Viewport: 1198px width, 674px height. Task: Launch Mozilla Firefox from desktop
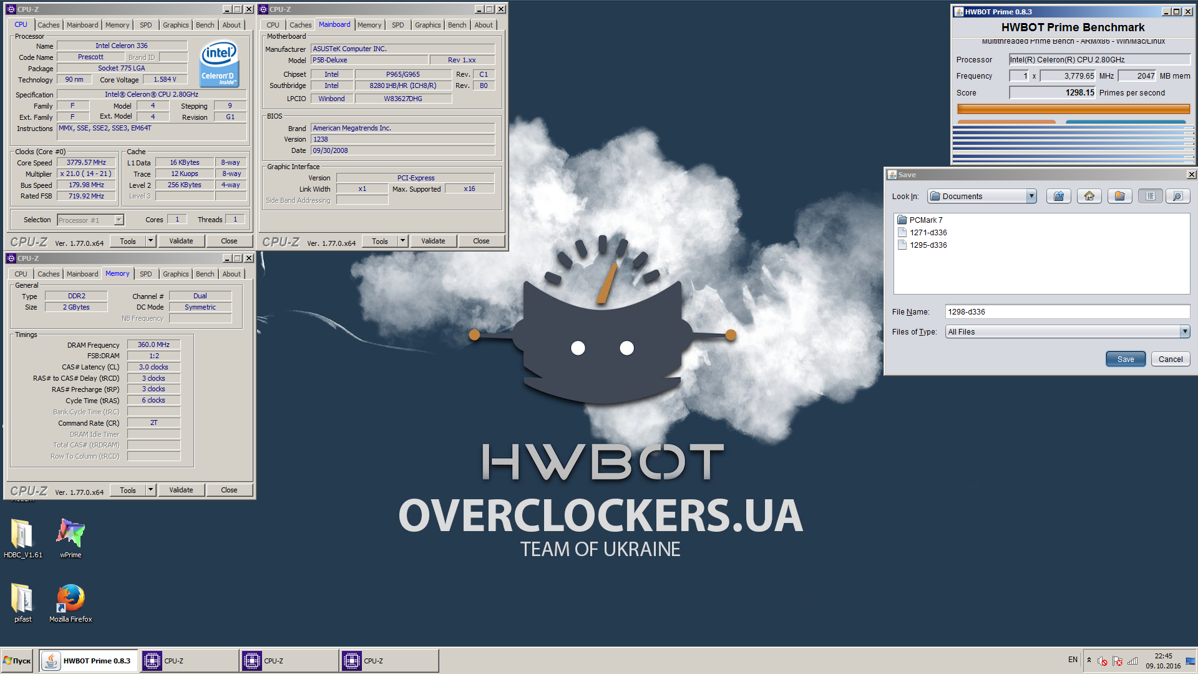pyautogui.click(x=71, y=603)
